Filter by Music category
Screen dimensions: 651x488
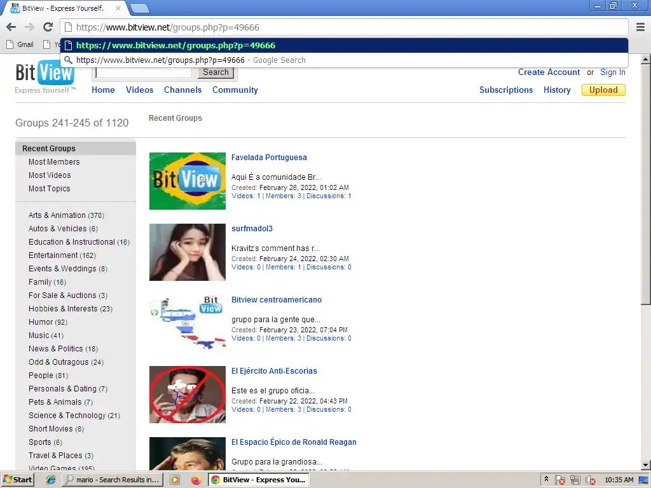coord(46,335)
